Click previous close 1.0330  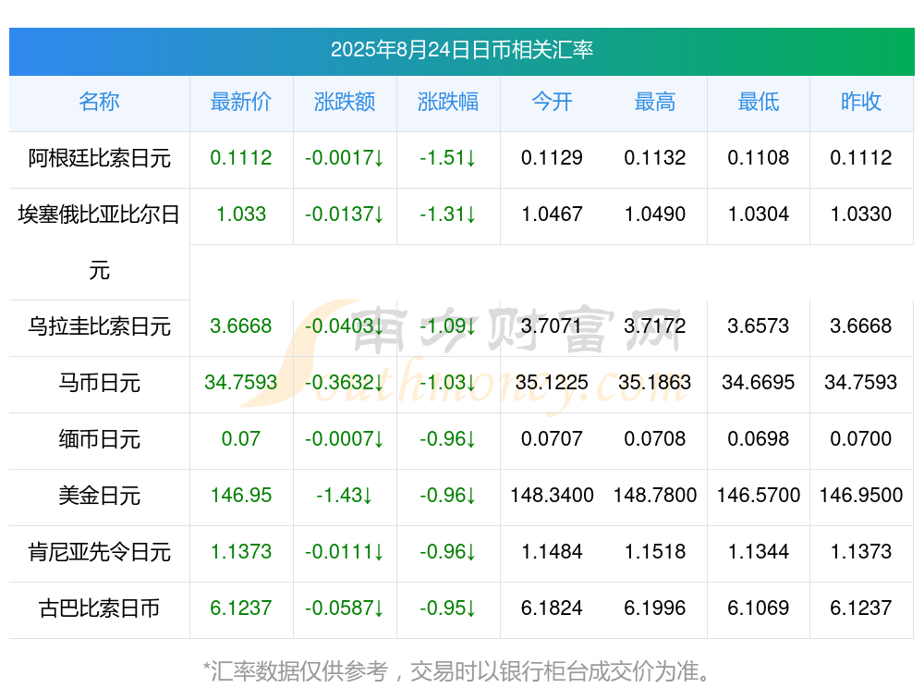tap(861, 215)
